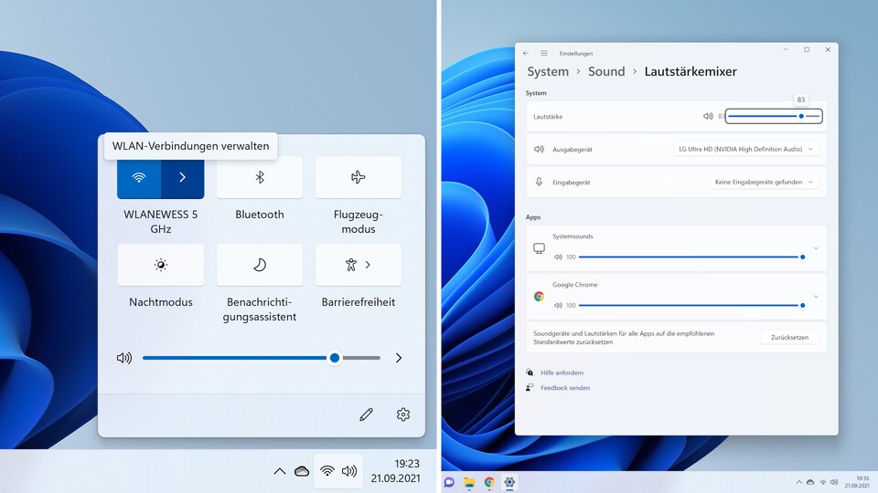Click Wi-Fi icon in left taskbar tray
This screenshot has height=493, width=878.
click(327, 471)
